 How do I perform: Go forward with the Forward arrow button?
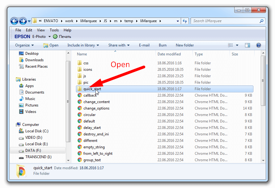[23, 21]
